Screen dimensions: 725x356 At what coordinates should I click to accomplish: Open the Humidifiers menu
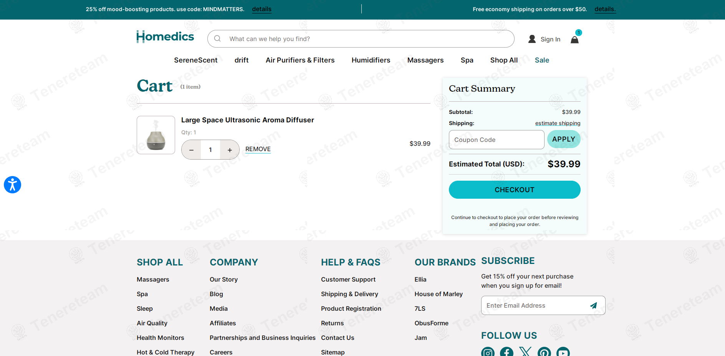pyautogui.click(x=371, y=60)
